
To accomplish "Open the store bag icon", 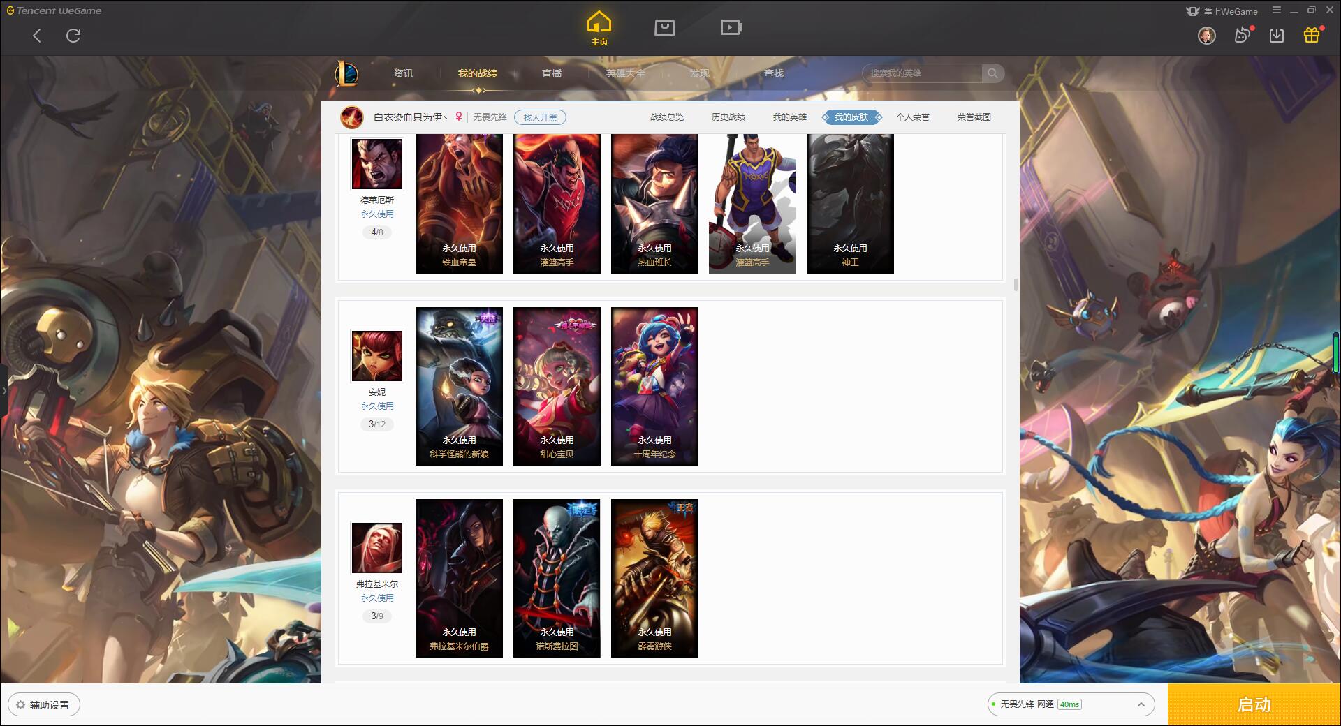I will point(664,27).
